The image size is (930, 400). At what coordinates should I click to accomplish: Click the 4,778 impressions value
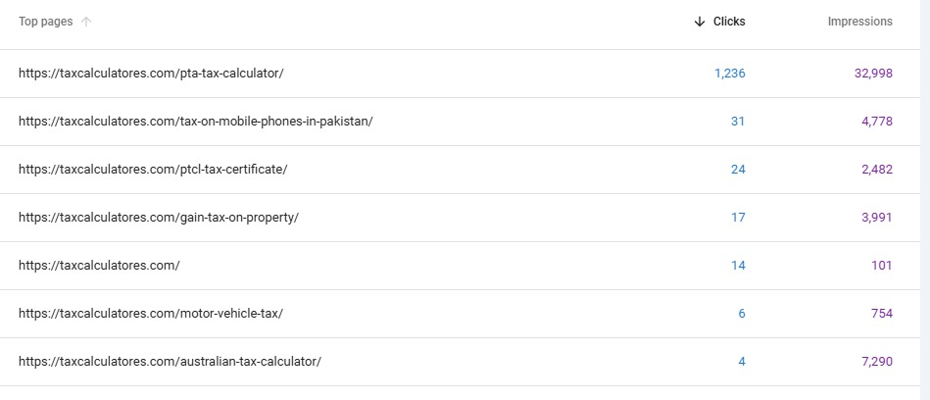click(876, 122)
